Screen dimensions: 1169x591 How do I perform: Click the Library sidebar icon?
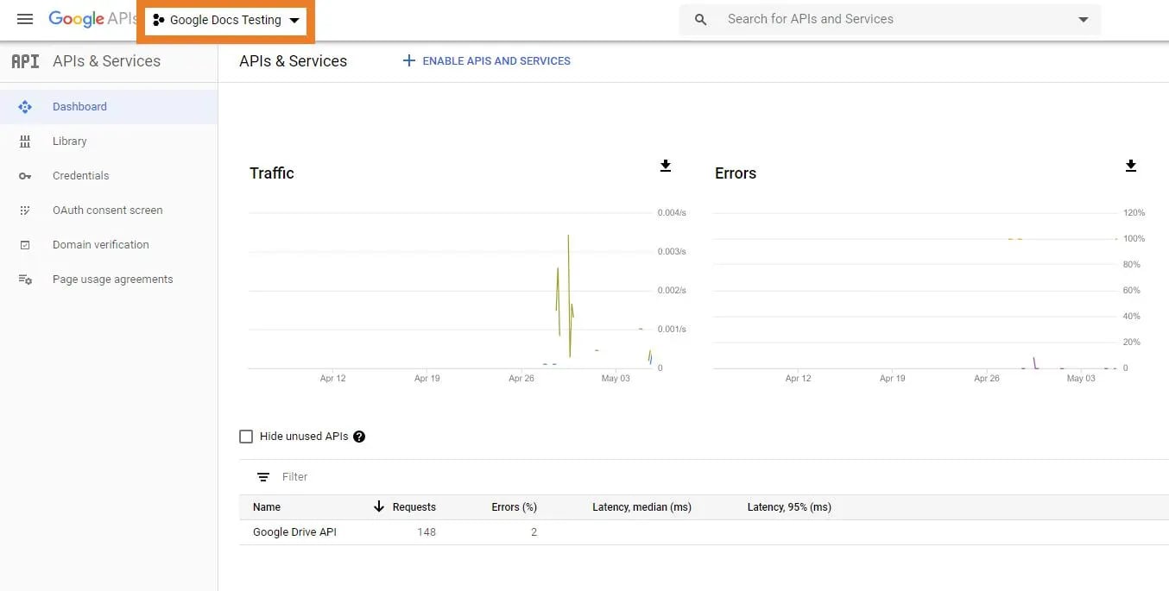pos(25,141)
